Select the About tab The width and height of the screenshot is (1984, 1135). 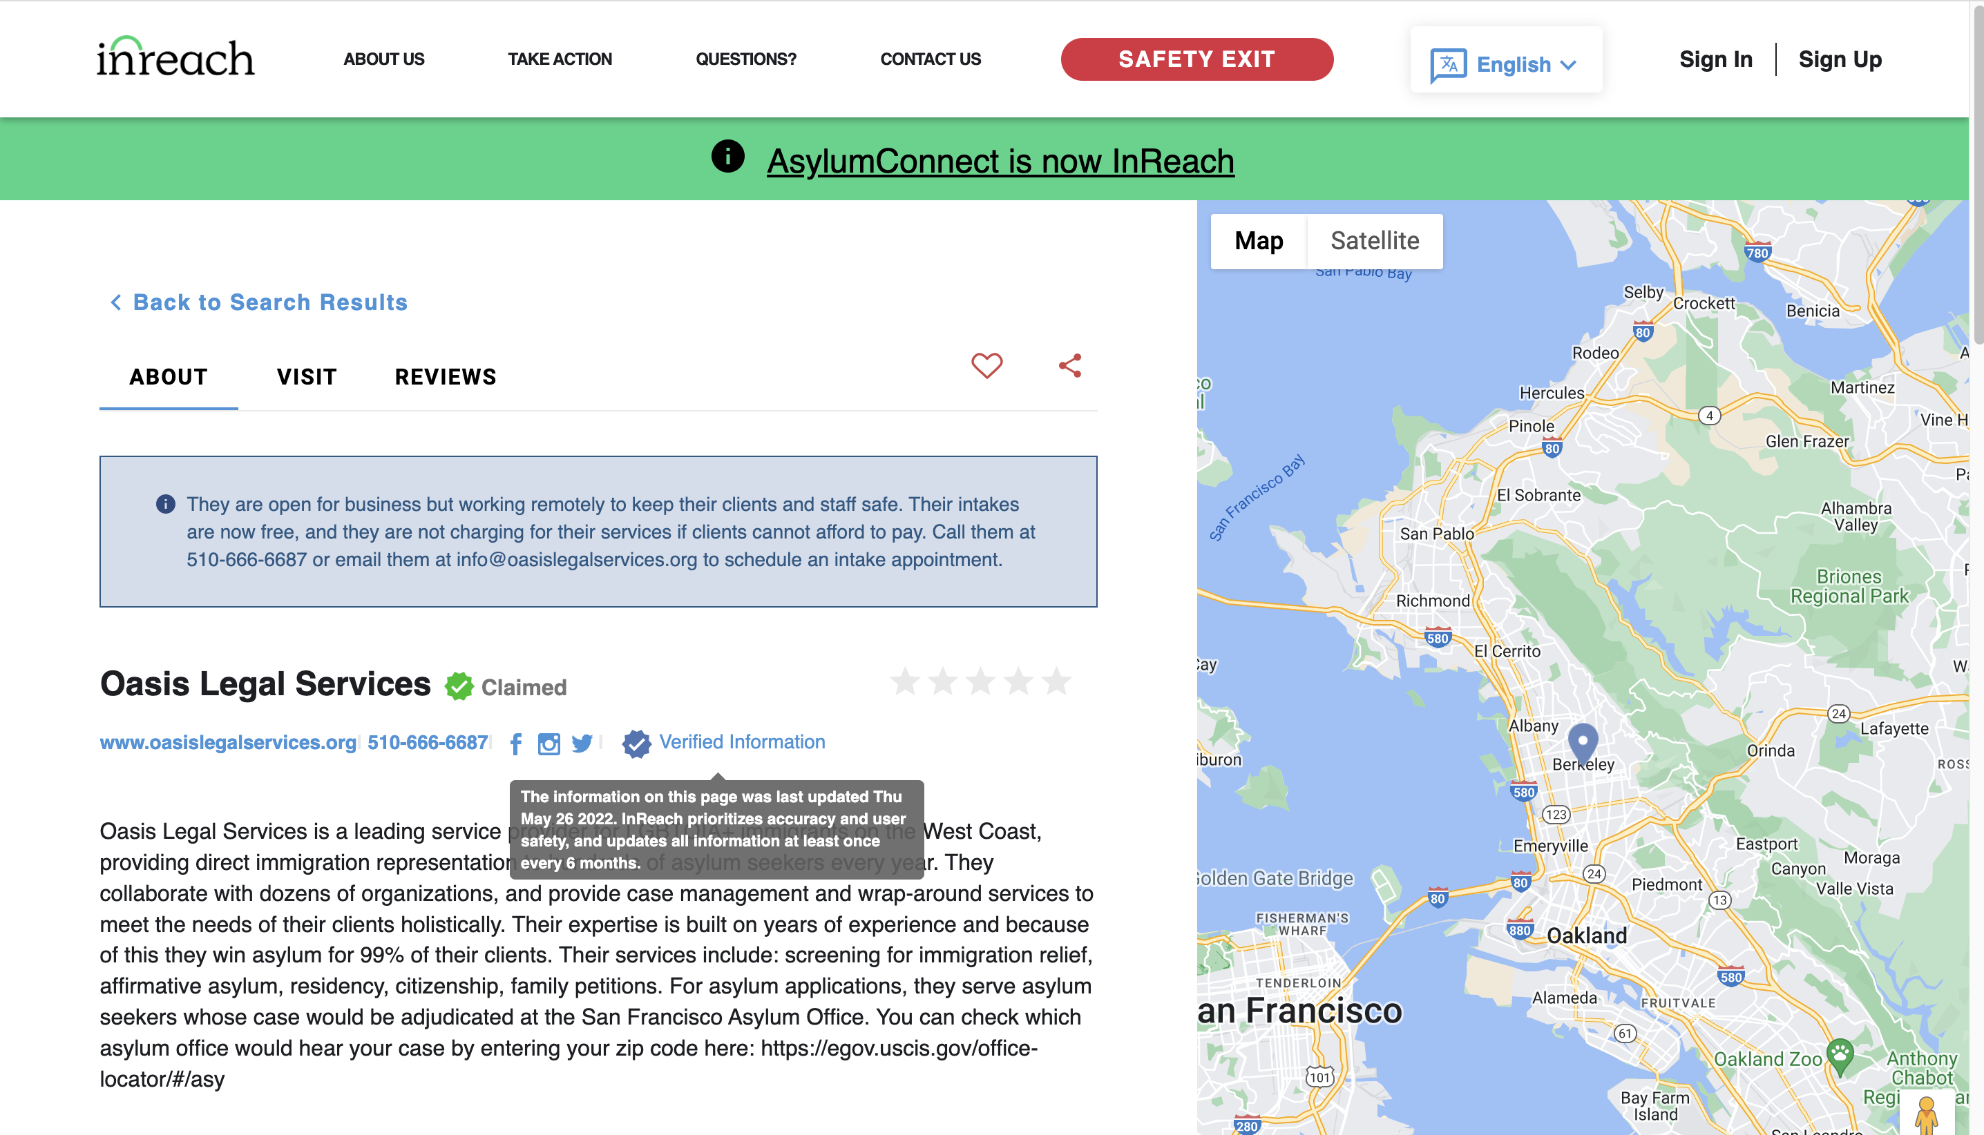(x=169, y=377)
